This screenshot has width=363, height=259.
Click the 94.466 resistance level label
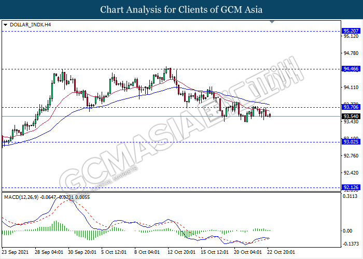coord(351,69)
